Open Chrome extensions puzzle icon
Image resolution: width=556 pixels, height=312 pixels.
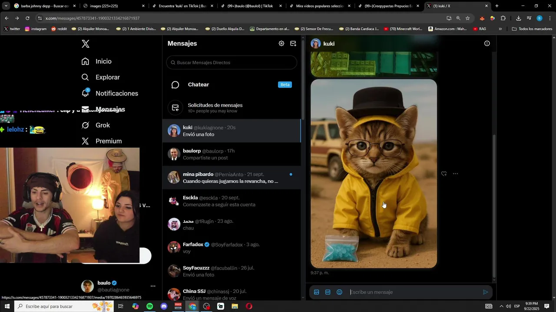(x=503, y=18)
